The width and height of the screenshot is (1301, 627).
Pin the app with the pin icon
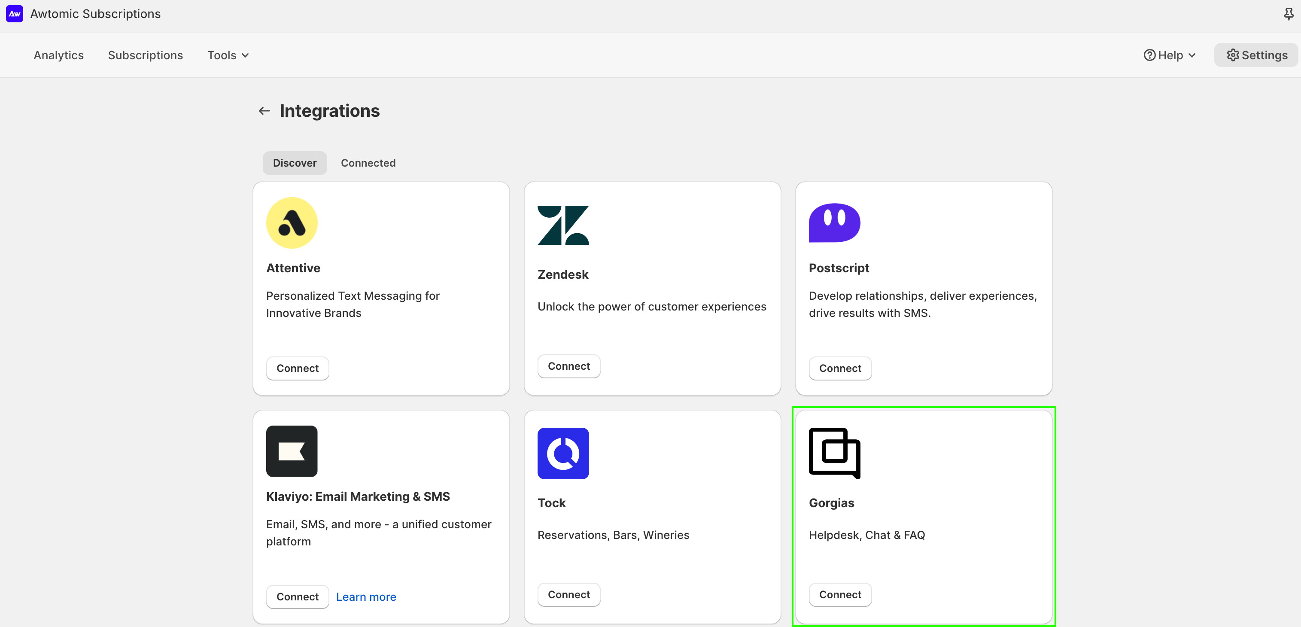point(1289,14)
